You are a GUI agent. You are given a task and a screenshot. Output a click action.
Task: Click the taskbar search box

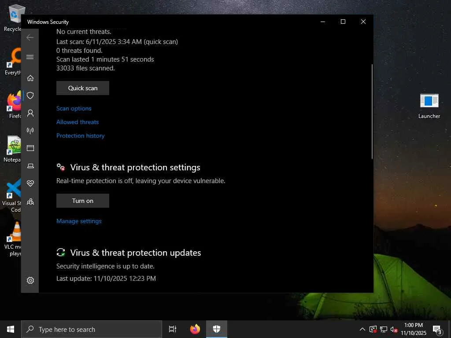92,329
